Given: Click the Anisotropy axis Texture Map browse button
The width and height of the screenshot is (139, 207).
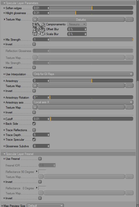Looking at the screenshot, I should 129,107.
